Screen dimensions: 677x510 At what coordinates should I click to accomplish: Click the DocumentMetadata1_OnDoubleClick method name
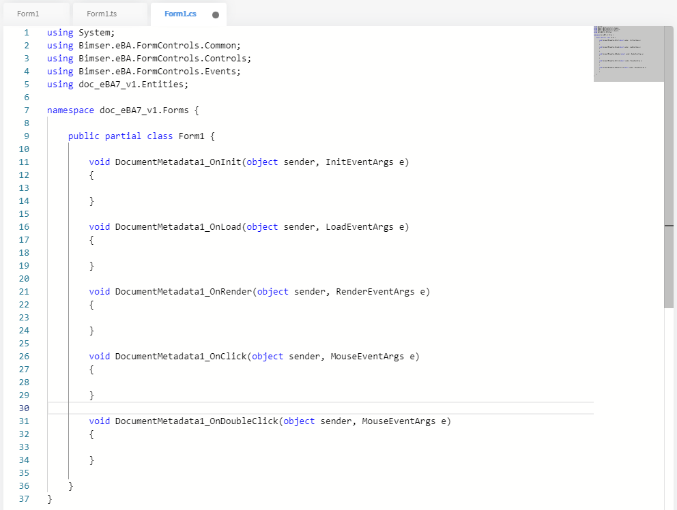(x=196, y=421)
